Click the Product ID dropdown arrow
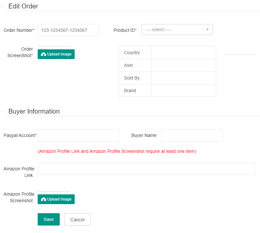260x233 pixels. pos(207,30)
